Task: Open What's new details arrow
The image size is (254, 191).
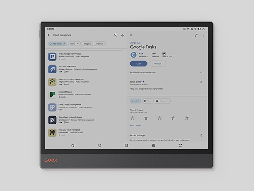Action: coord(201,83)
